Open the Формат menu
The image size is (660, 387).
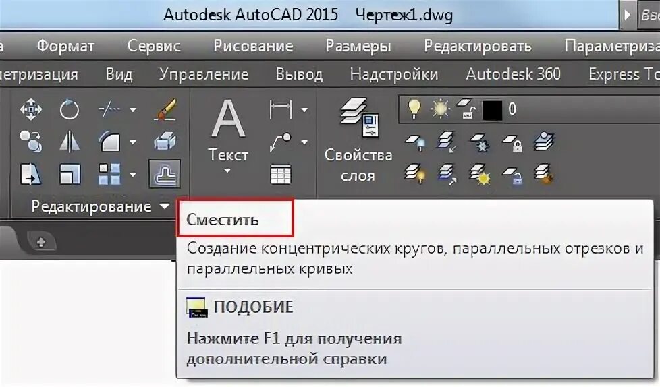click(x=65, y=45)
